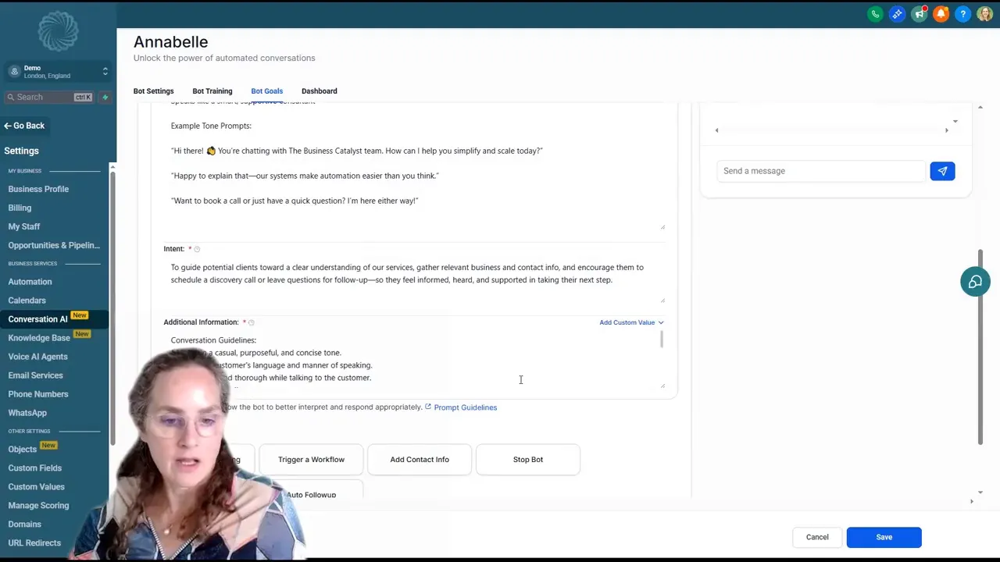Click the Send a message input
The height and width of the screenshot is (562, 1000).
click(820, 171)
